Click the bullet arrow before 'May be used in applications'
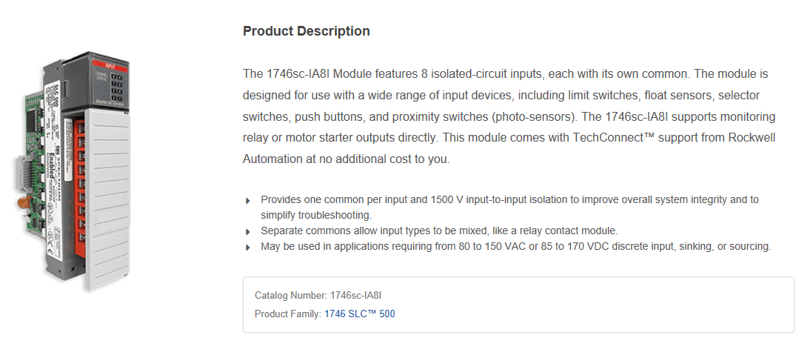The width and height of the screenshot is (799, 338). (248, 248)
